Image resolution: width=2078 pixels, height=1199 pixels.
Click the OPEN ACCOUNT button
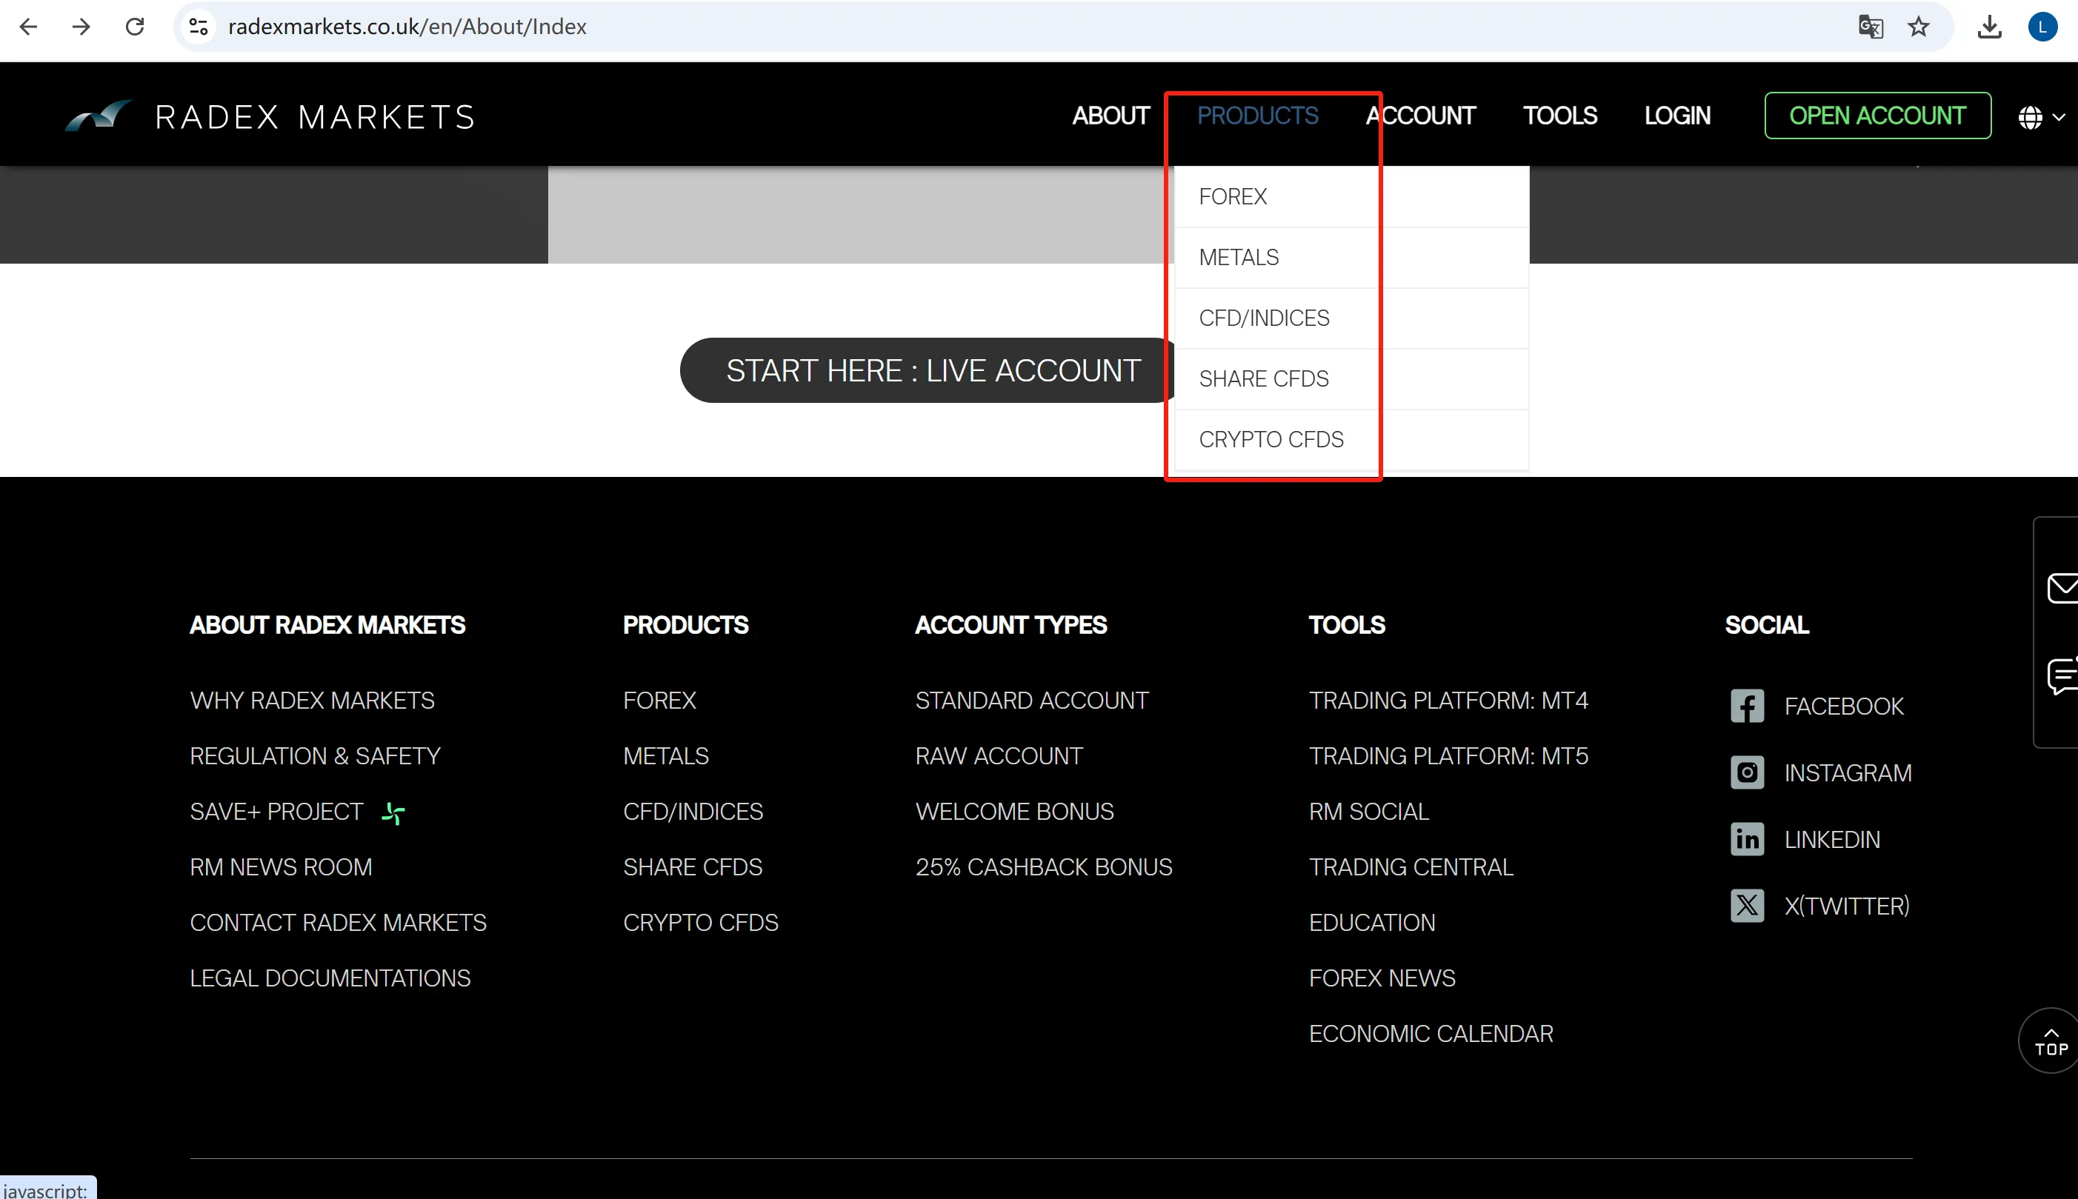pyautogui.click(x=1877, y=116)
